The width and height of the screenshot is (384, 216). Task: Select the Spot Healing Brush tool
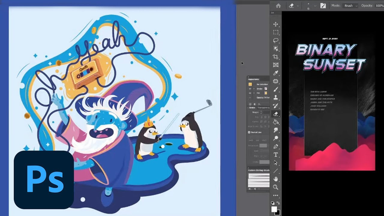(x=276, y=81)
